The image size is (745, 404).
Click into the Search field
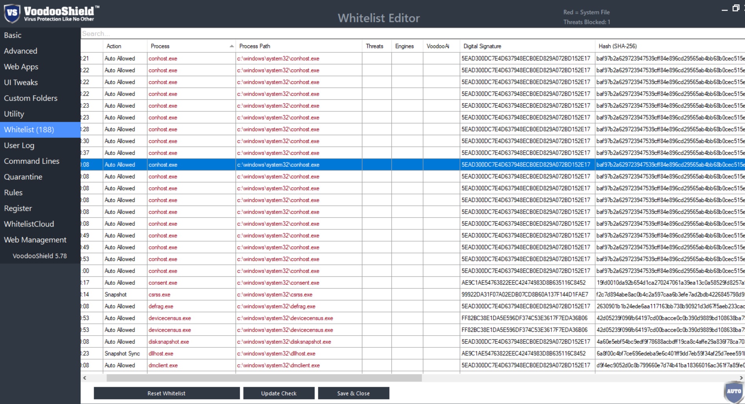pyautogui.click(x=413, y=34)
